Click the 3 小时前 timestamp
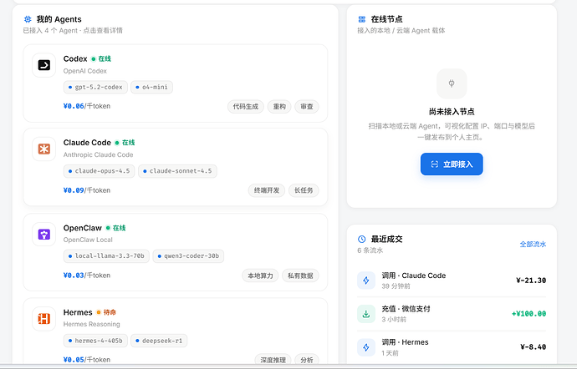The height and width of the screenshot is (369, 577). pyautogui.click(x=394, y=320)
